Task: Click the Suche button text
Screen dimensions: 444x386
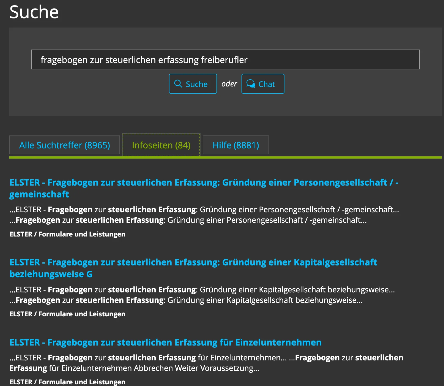Action: (197, 84)
